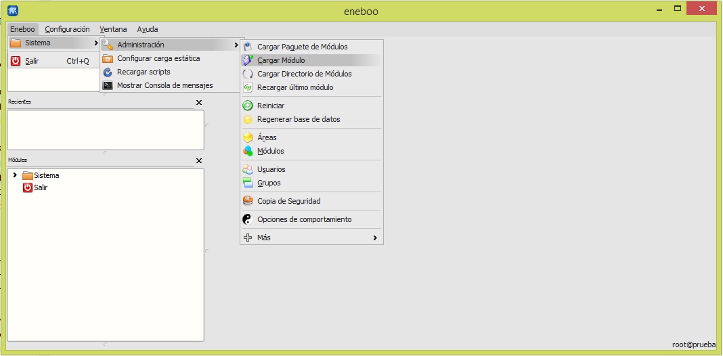Click the Usuarios people icon
The width and height of the screenshot is (723, 356).
coord(248,169)
